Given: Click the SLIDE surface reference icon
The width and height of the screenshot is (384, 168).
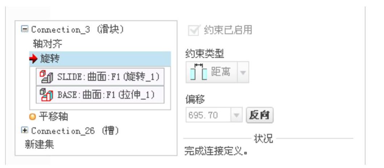Looking at the screenshot, I should (x=46, y=77).
